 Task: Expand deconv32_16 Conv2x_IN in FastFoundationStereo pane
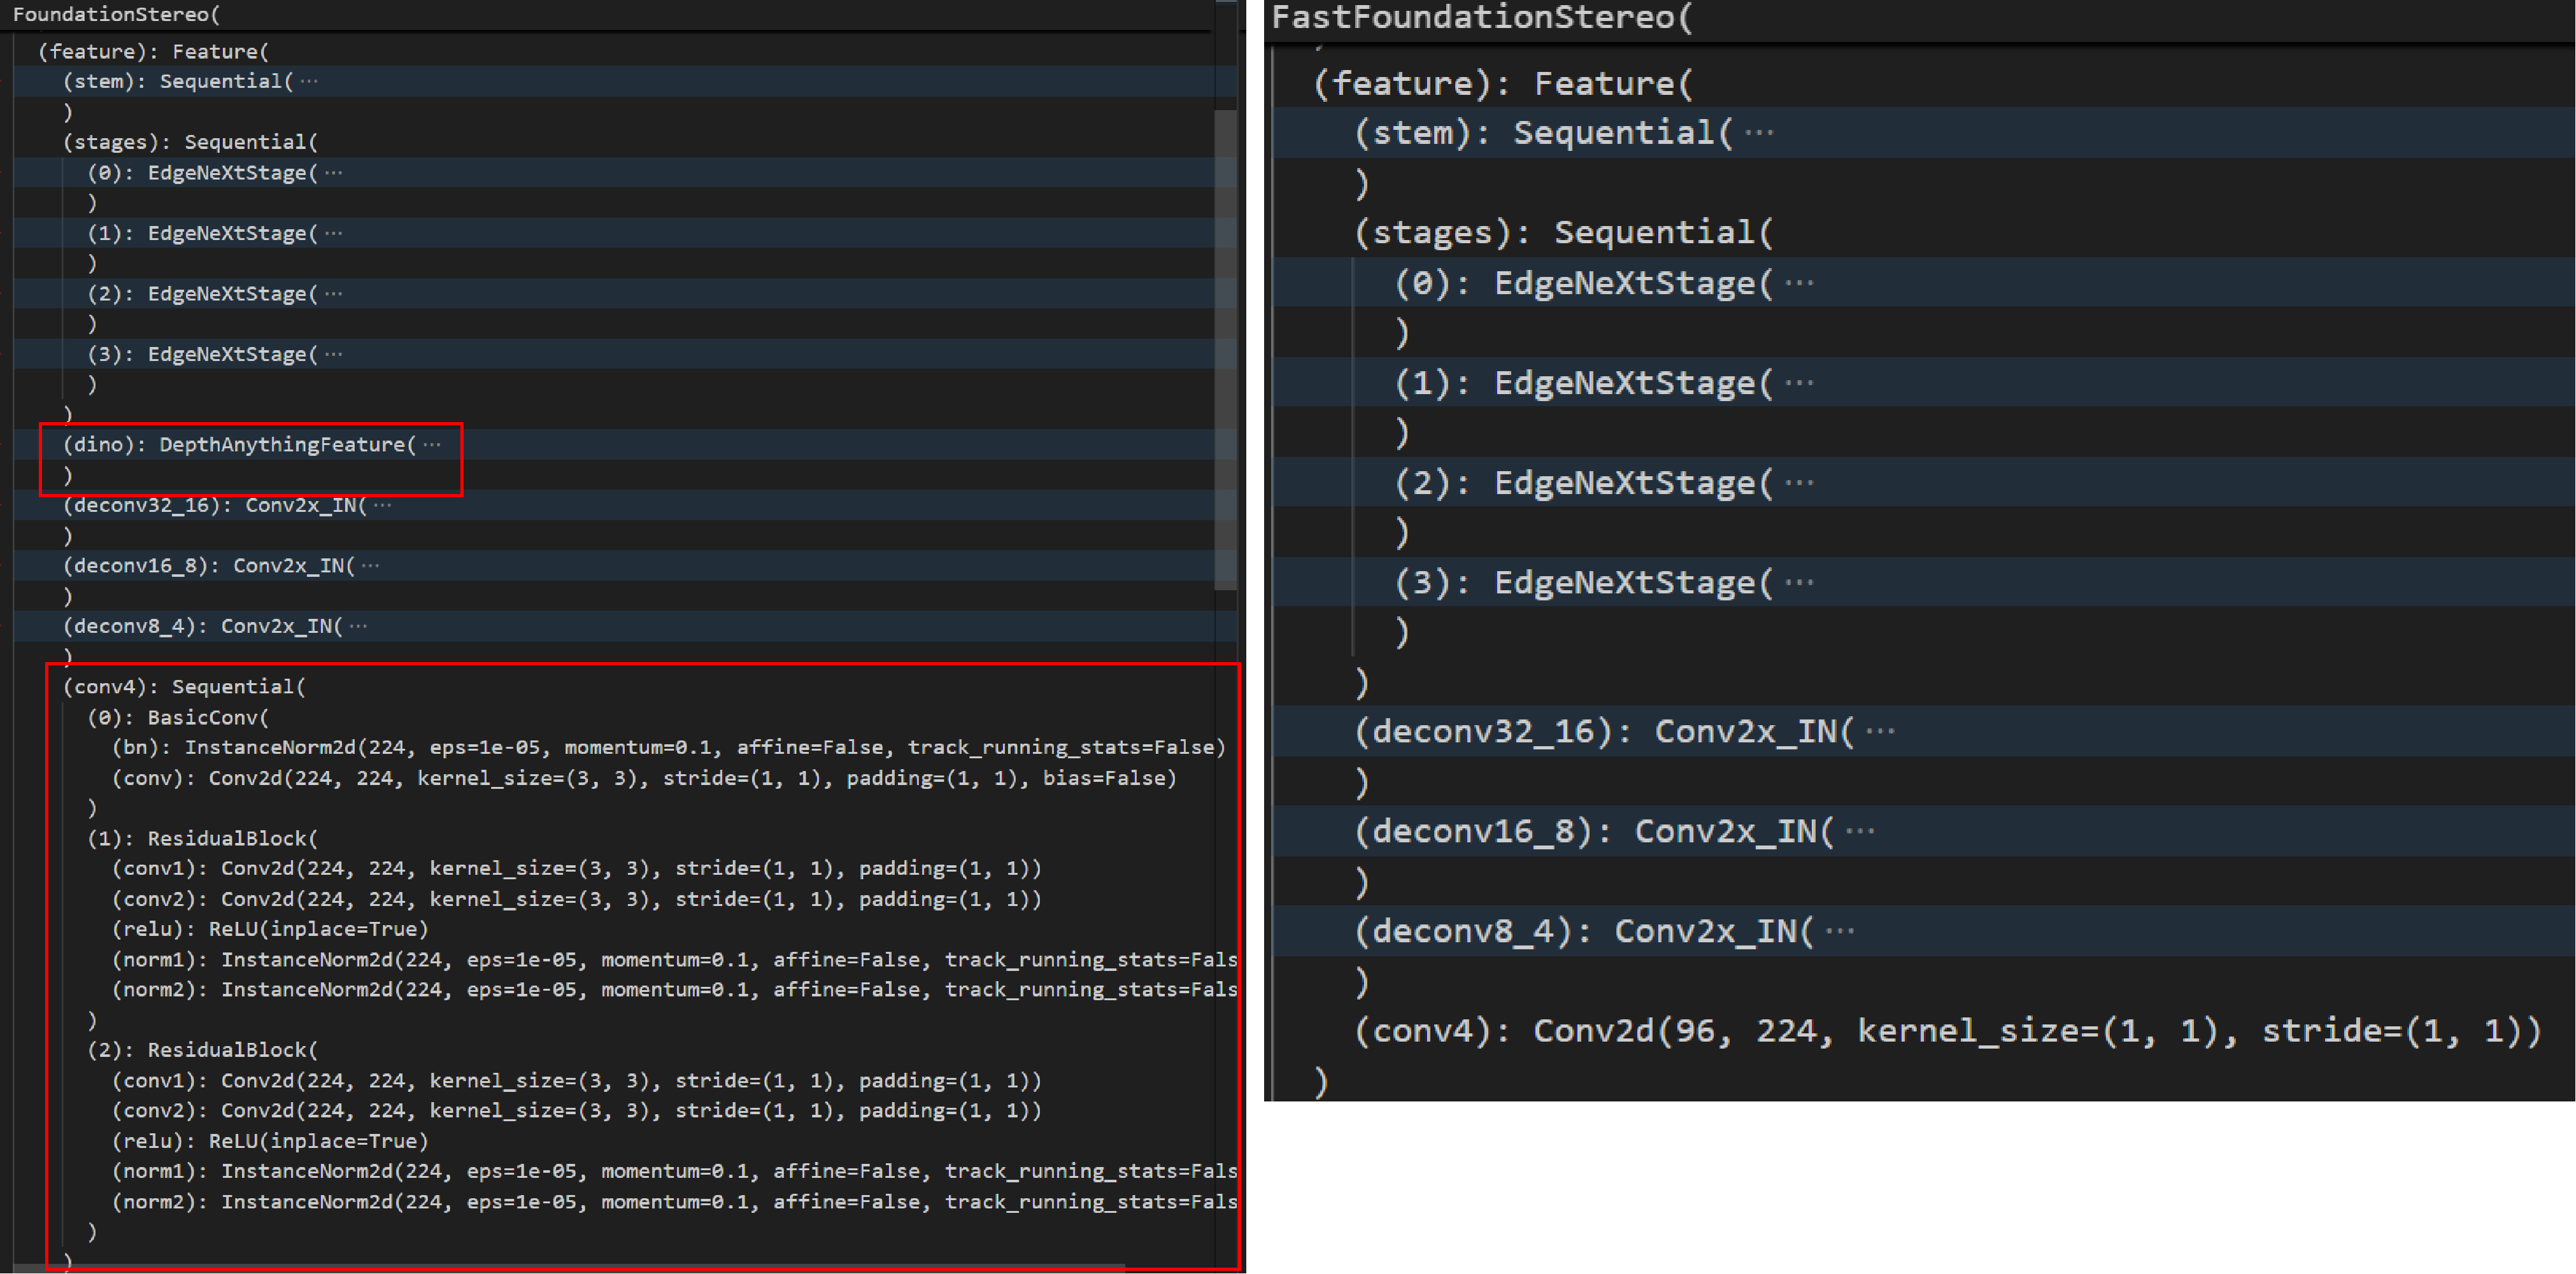[1880, 732]
